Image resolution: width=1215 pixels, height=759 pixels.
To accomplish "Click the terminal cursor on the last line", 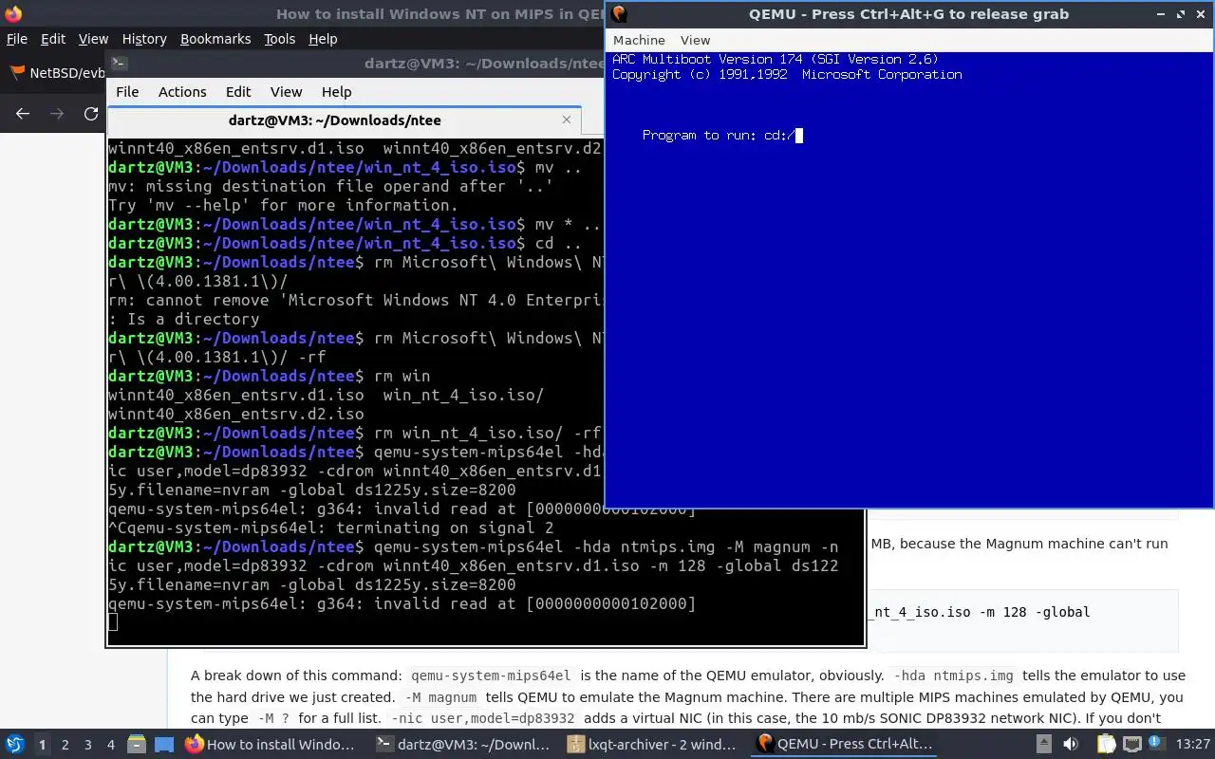I will 113,622.
